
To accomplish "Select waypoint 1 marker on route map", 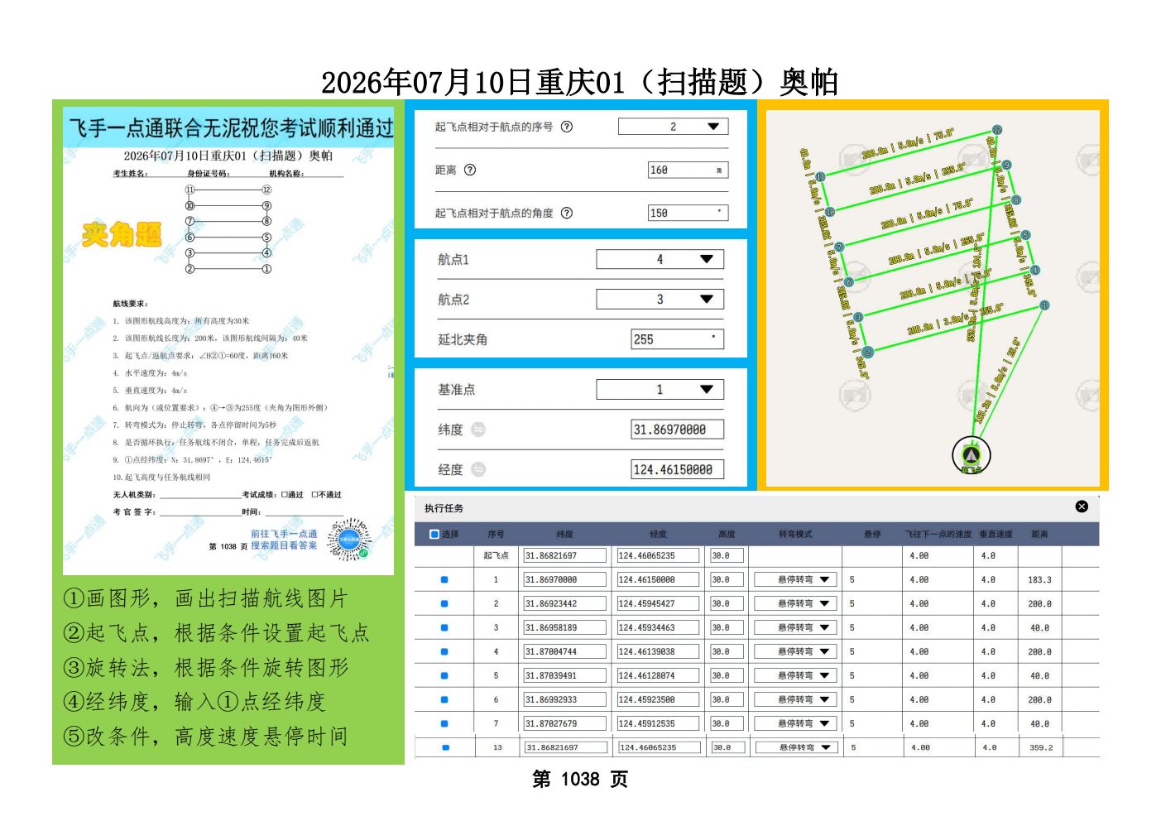I will pos(1044,305).
